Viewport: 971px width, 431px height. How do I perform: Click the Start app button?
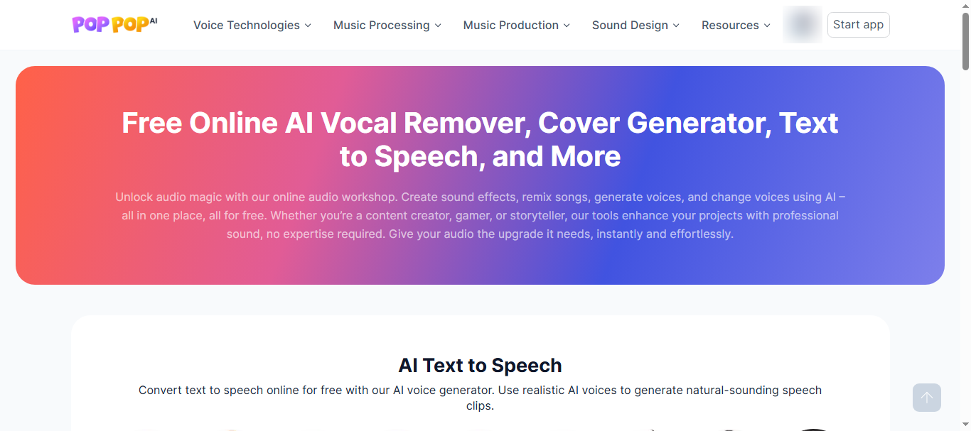(x=858, y=25)
